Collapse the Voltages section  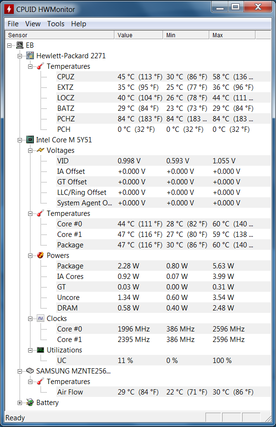pos(30,150)
